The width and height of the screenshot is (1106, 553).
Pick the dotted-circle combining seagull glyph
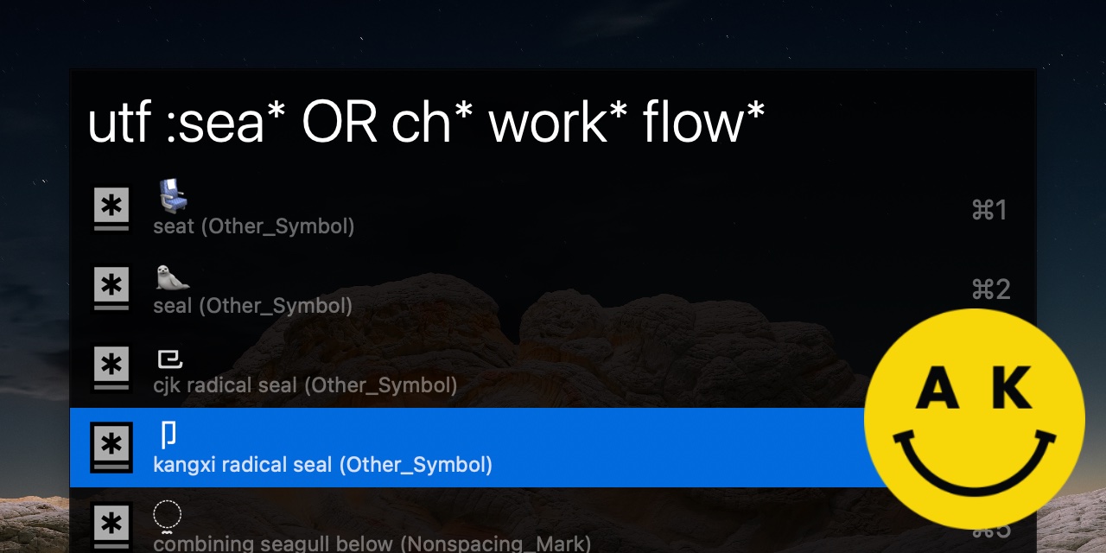click(x=167, y=518)
